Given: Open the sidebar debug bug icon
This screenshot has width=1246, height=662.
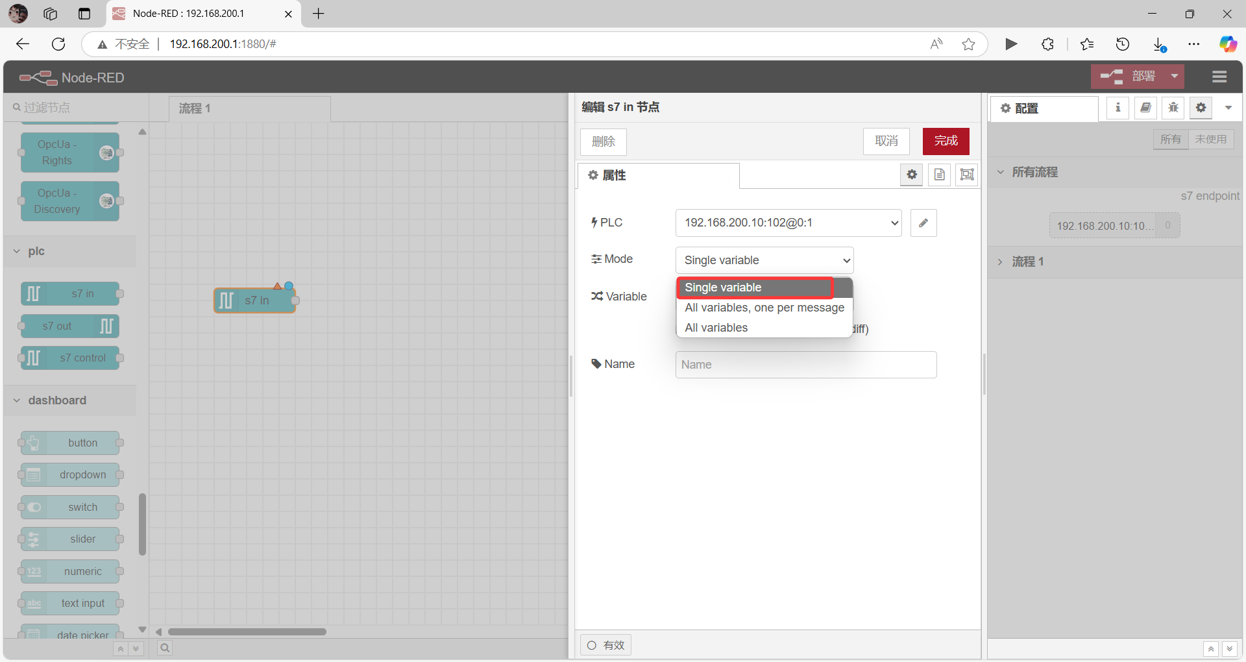Looking at the screenshot, I should point(1173,108).
